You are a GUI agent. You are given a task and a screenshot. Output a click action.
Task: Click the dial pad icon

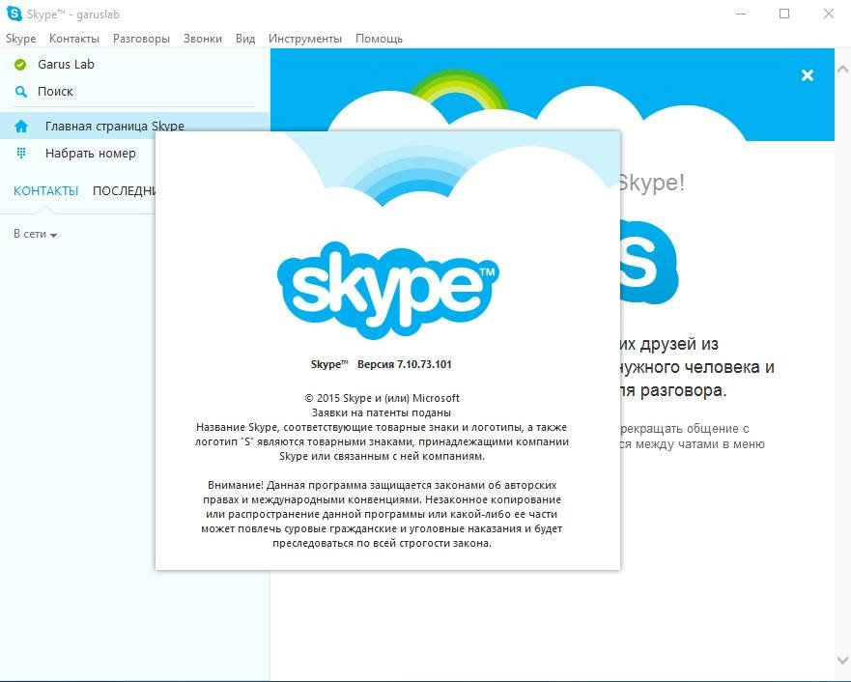(x=21, y=153)
